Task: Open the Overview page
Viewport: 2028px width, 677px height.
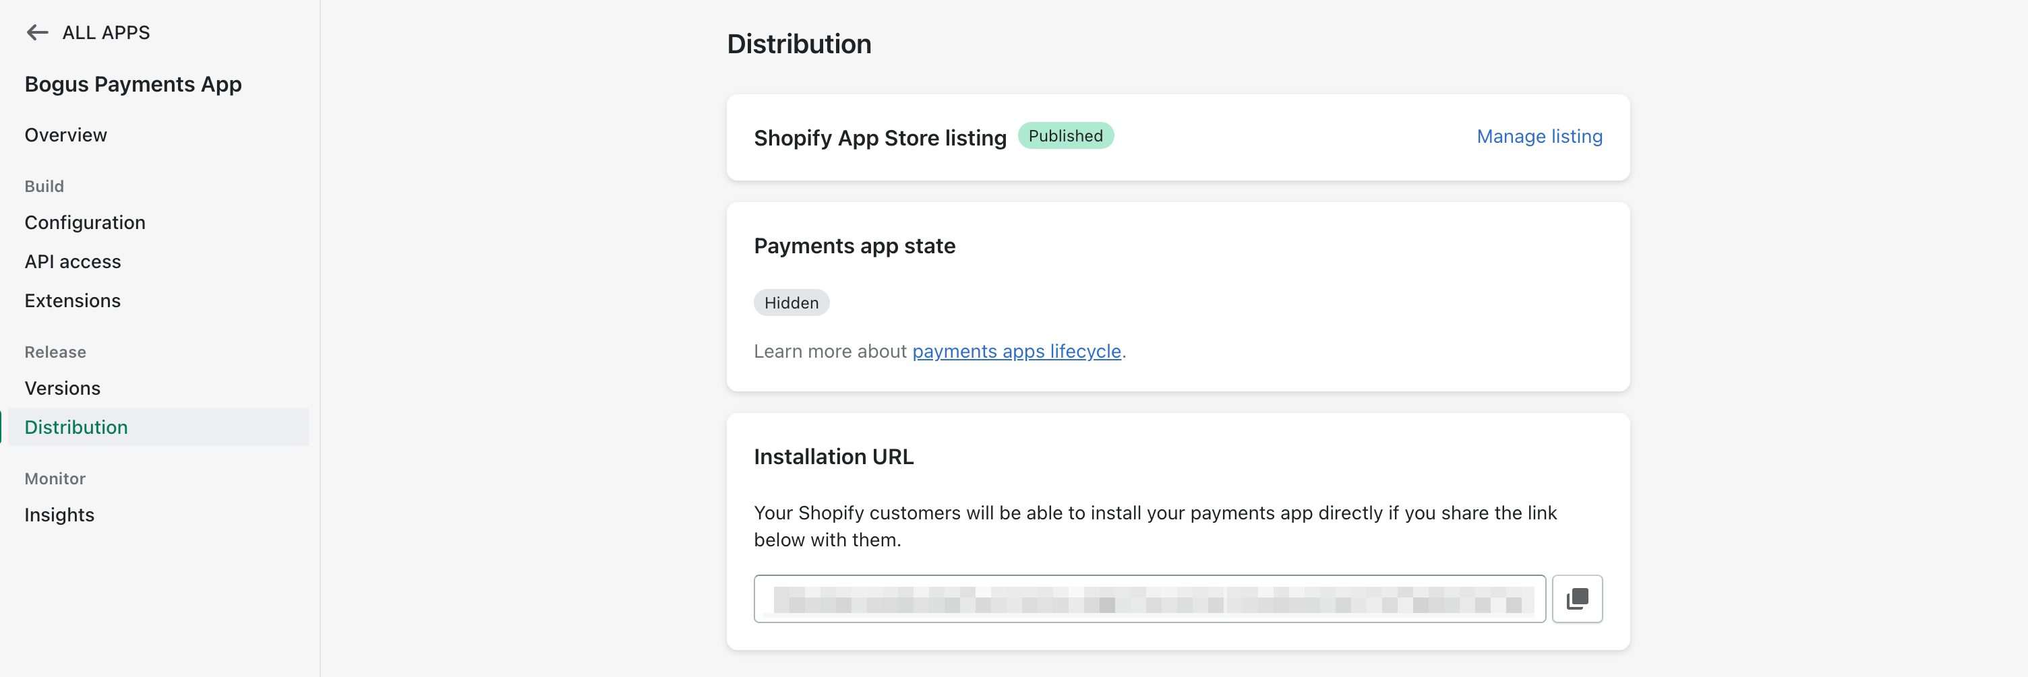Action: pos(65,135)
